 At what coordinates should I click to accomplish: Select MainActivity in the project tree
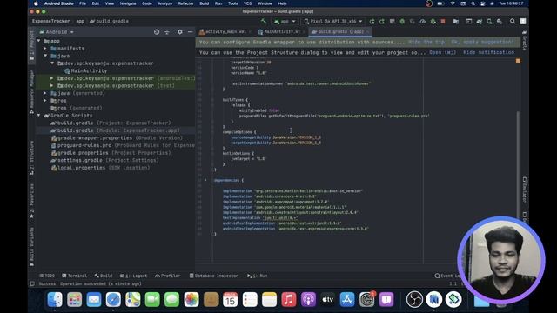(85, 71)
